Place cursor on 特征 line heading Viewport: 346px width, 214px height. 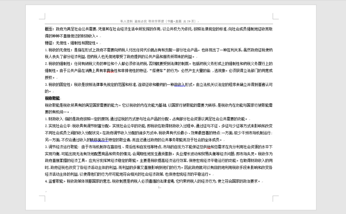point(48,43)
